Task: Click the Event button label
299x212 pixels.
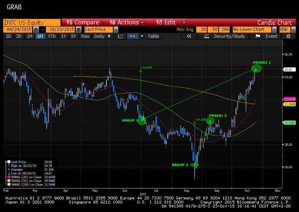Action: [271, 36]
